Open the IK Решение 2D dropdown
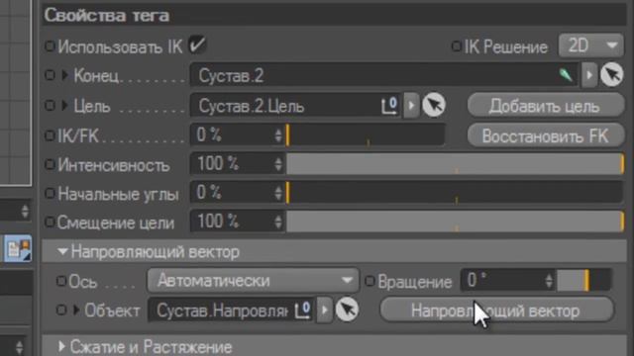Viewport: 634px width, 356px height. tap(590, 45)
